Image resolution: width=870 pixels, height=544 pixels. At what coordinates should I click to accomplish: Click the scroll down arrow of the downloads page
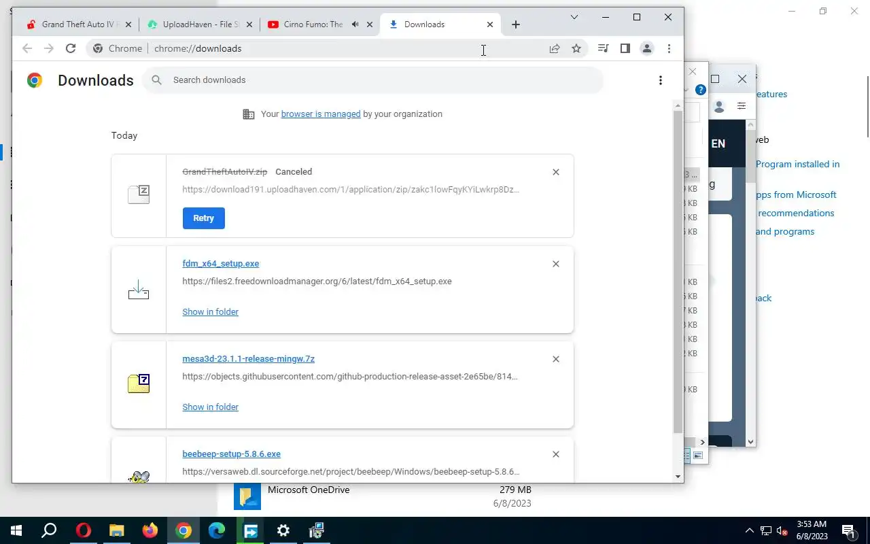(x=678, y=477)
